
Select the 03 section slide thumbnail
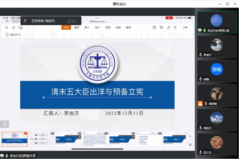point(175,139)
